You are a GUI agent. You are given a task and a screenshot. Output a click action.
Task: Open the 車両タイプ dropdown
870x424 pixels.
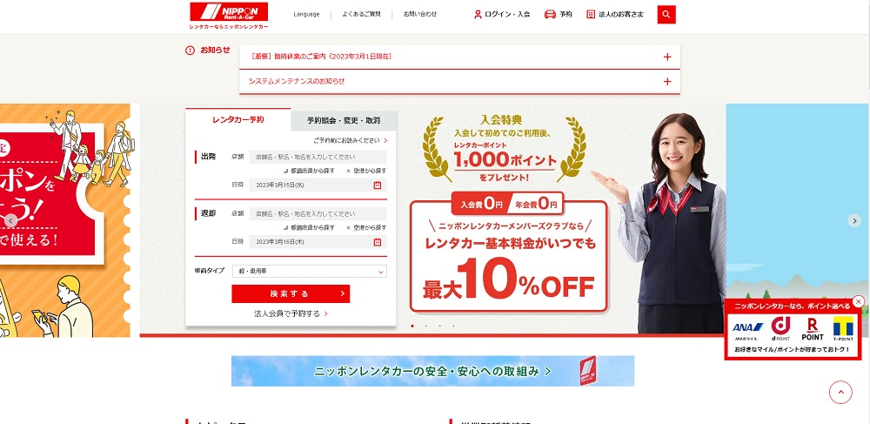point(310,272)
